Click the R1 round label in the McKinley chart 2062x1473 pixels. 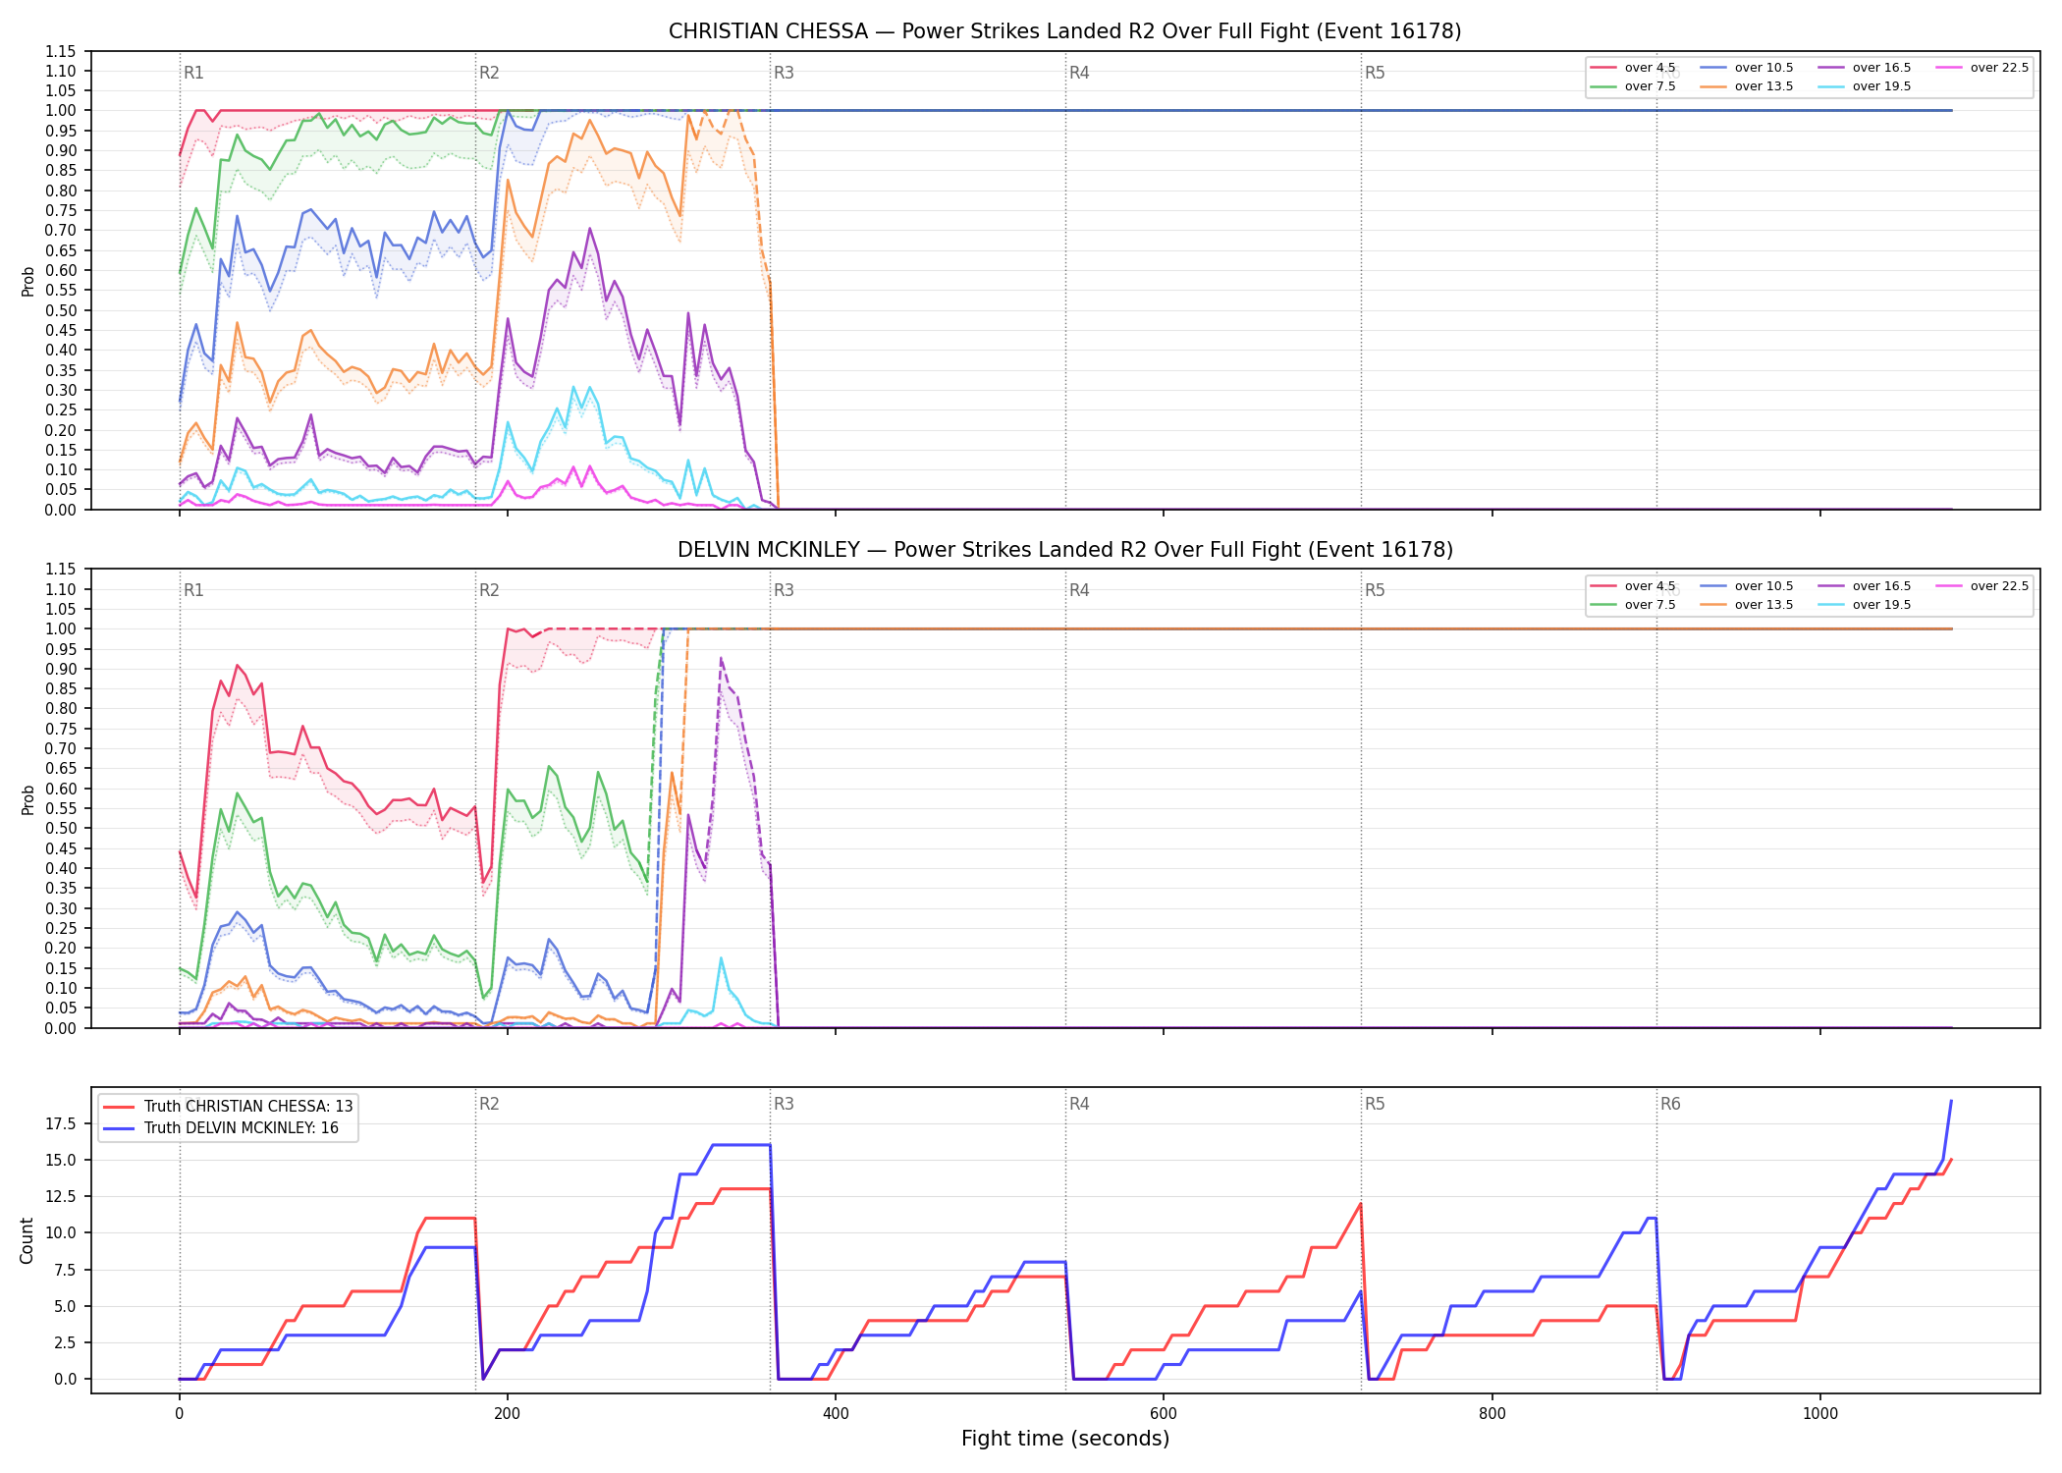point(193,590)
